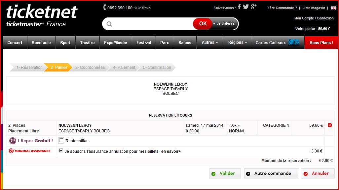
Task: Open the 'en savoir+' insurance link
Action: [171, 151]
